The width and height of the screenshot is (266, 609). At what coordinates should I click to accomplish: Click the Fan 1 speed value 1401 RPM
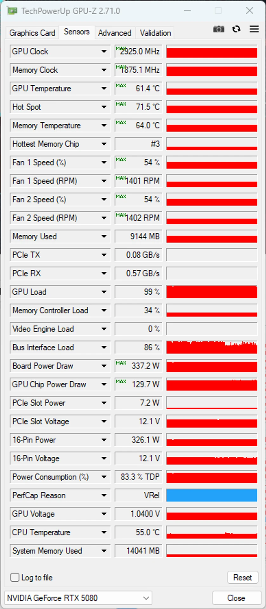pos(138,181)
